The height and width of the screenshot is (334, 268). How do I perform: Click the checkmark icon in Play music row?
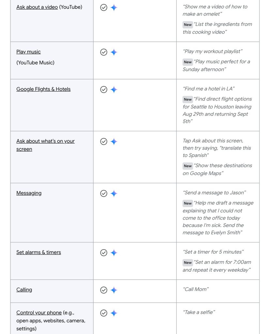pos(104,52)
